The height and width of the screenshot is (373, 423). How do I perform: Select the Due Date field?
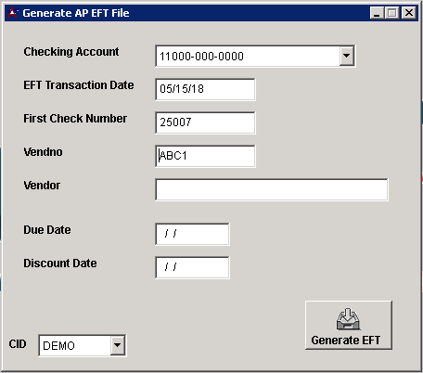click(x=192, y=234)
